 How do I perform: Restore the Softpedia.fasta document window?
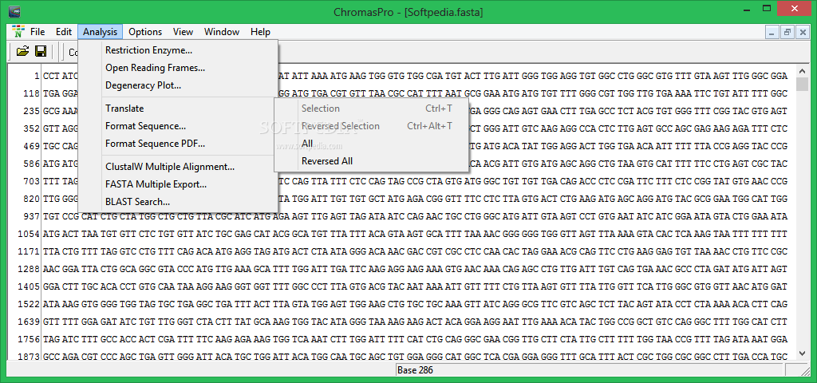coord(787,32)
